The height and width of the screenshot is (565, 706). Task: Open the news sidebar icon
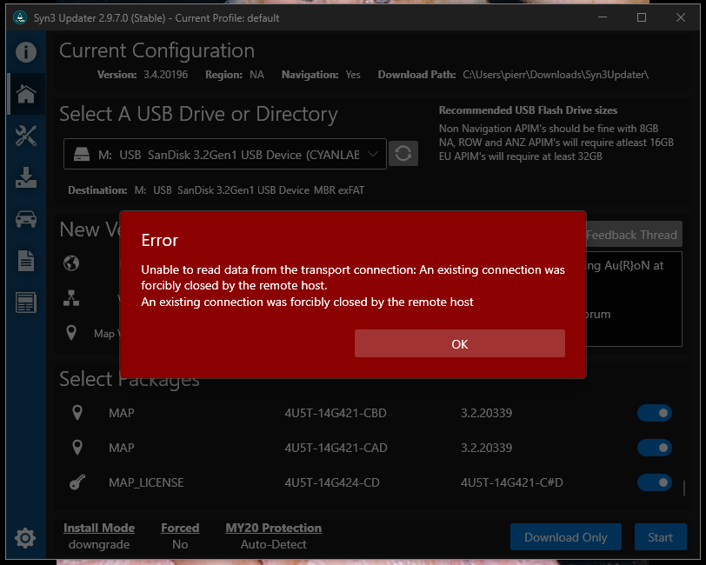25,302
